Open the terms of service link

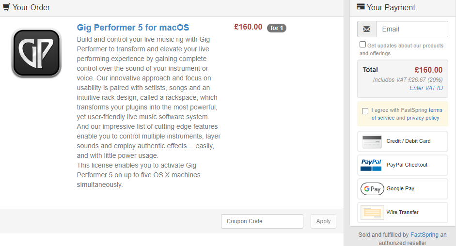click(407, 114)
